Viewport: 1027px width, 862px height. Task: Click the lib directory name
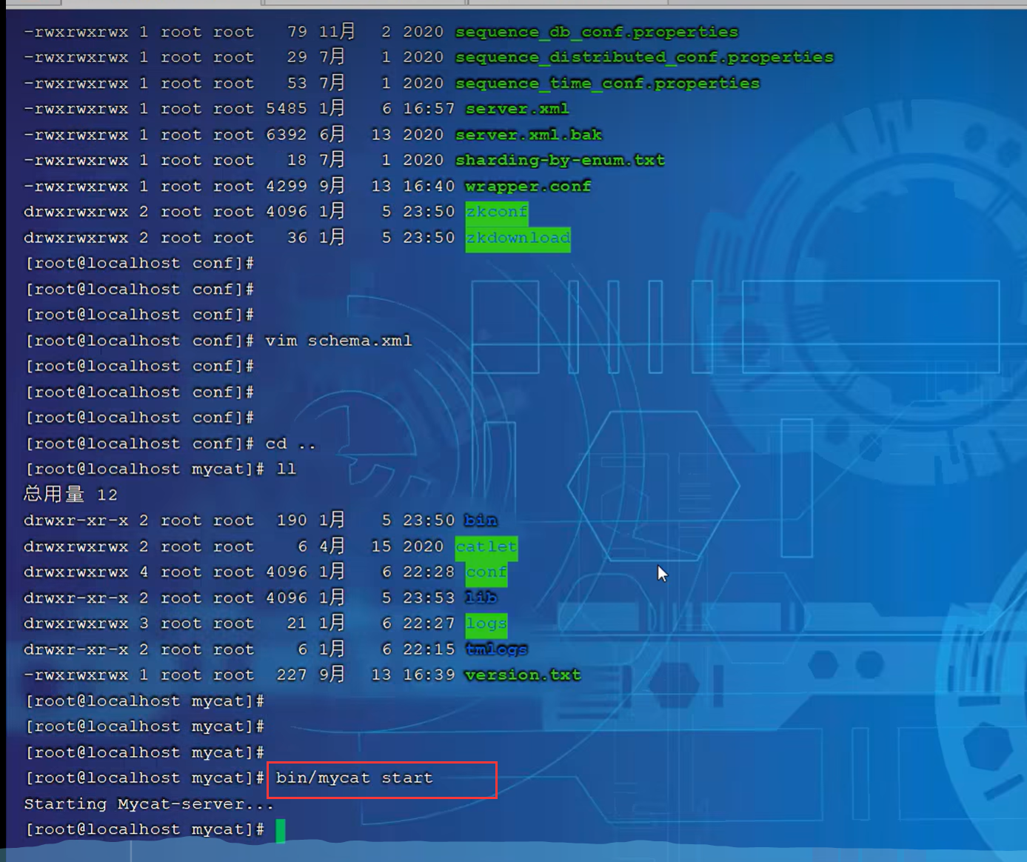(481, 598)
